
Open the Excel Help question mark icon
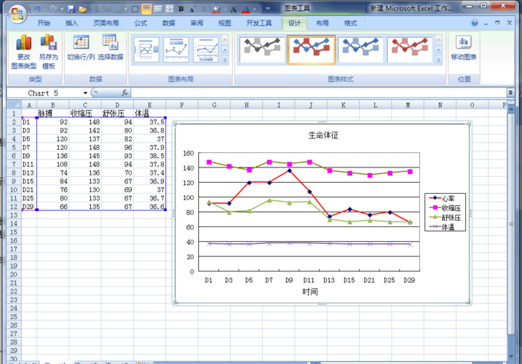tap(475, 23)
